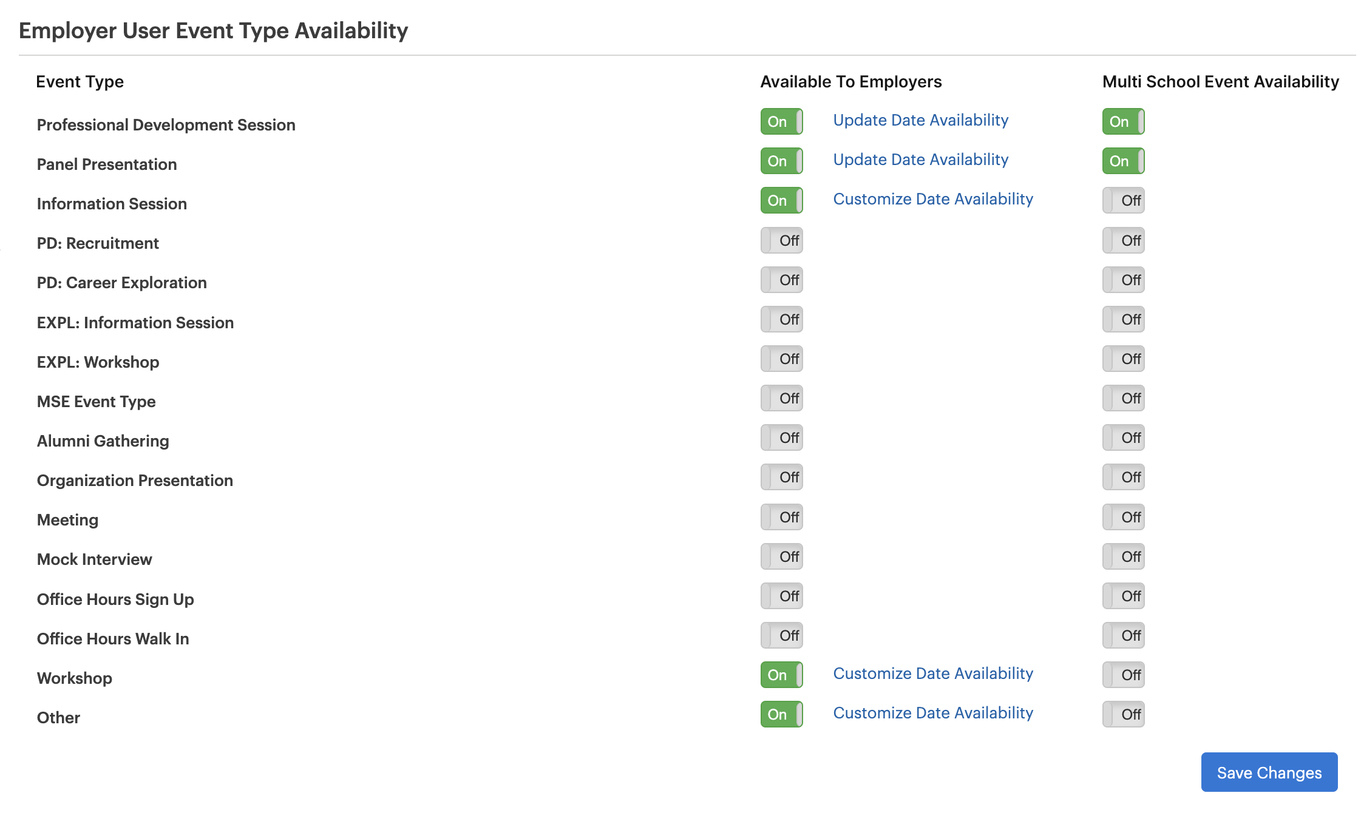
Task: Disable Panel Presentation Available To Employers toggle
Action: coord(781,161)
